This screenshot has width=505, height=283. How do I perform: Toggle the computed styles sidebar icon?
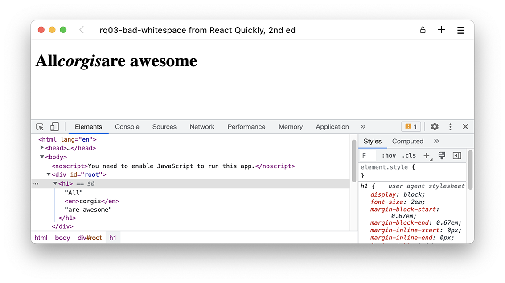(456, 155)
